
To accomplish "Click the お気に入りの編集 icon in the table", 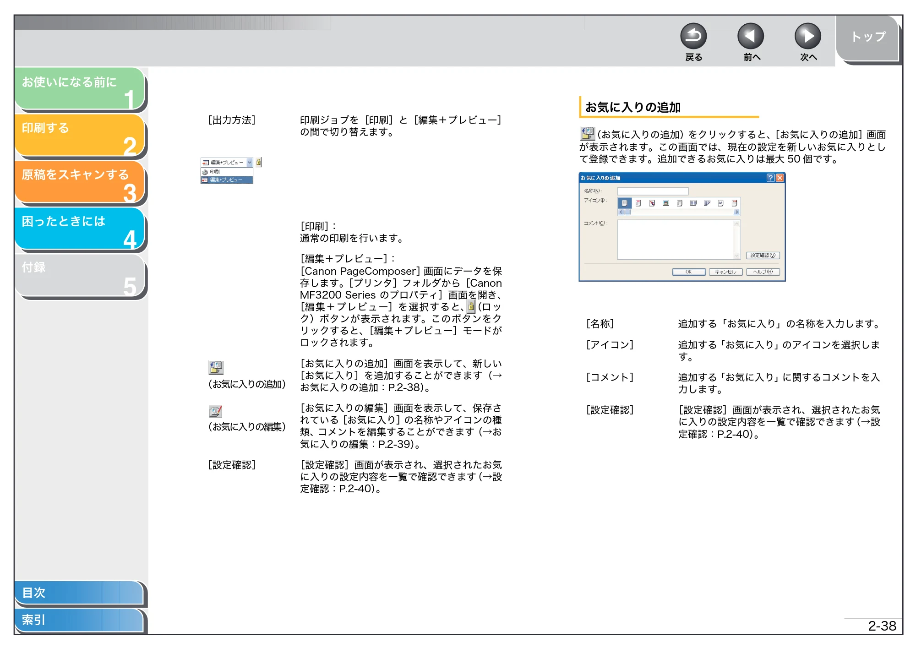I will [216, 411].
